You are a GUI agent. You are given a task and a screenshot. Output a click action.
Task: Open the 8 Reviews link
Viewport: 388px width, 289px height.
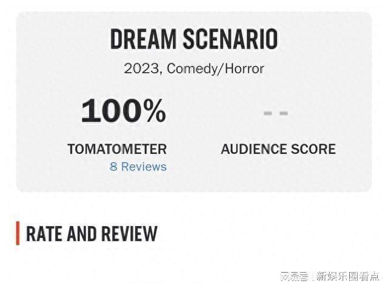click(x=138, y=166)
